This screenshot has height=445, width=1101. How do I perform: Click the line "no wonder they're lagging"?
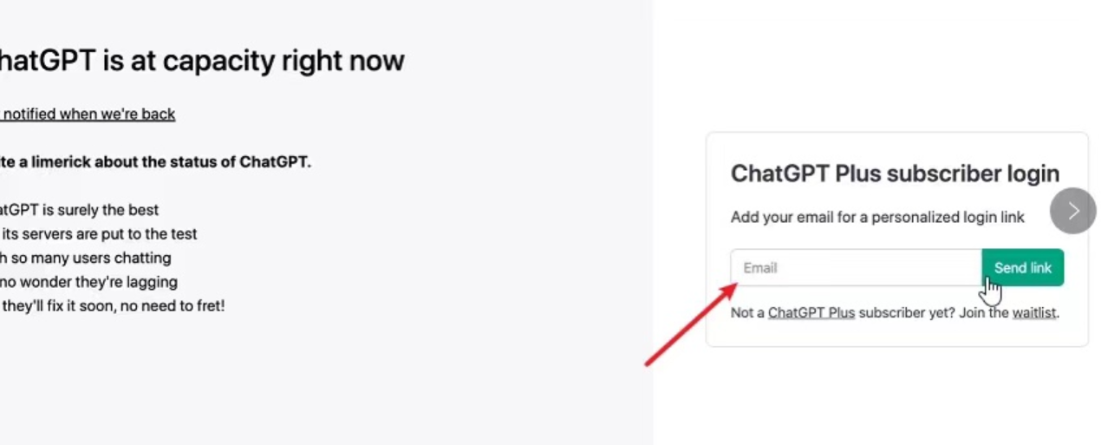tap(89, 282)
